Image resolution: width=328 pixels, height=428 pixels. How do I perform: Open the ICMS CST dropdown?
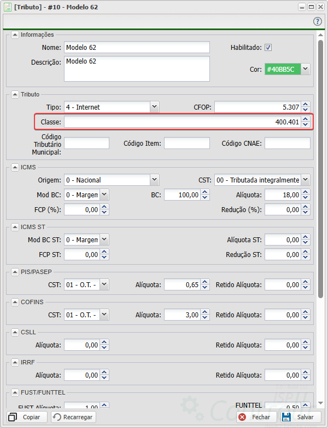pyautogui.click(x=305, y=180)
